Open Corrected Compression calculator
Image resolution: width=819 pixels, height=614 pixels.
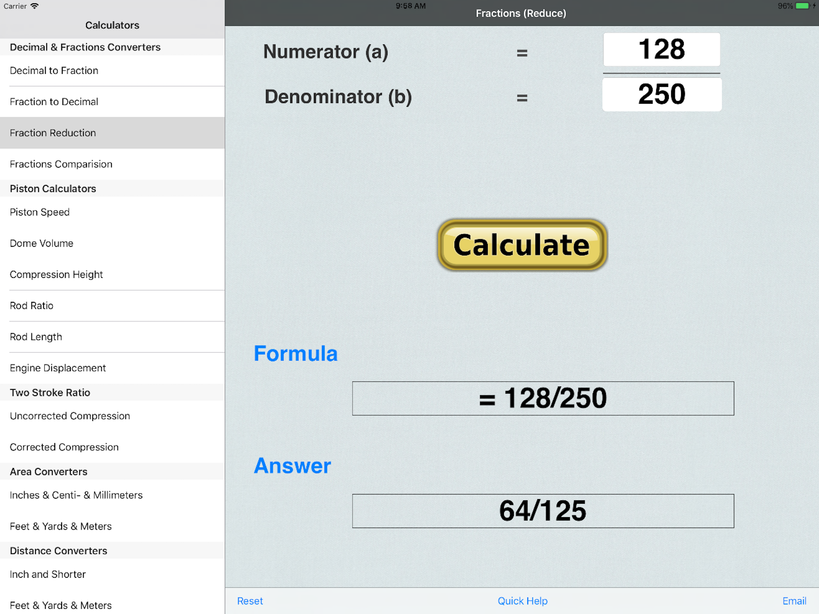coord(64,447)
